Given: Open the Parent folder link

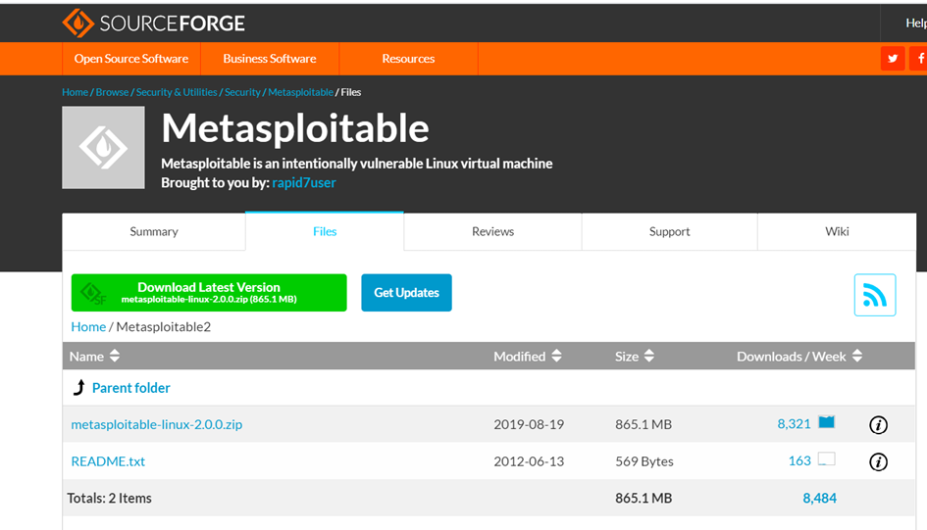Looking at the screenshot, I should point(131,388).
